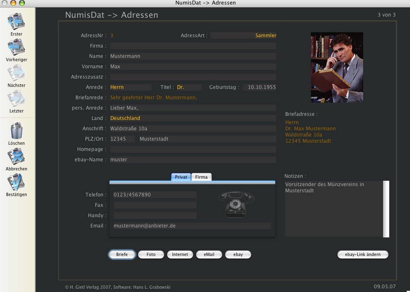This screenshot has height=292, width=410.
Task: Click Briefadresse line '12345 Musterstadt'
Action: [x=308, y=141]
